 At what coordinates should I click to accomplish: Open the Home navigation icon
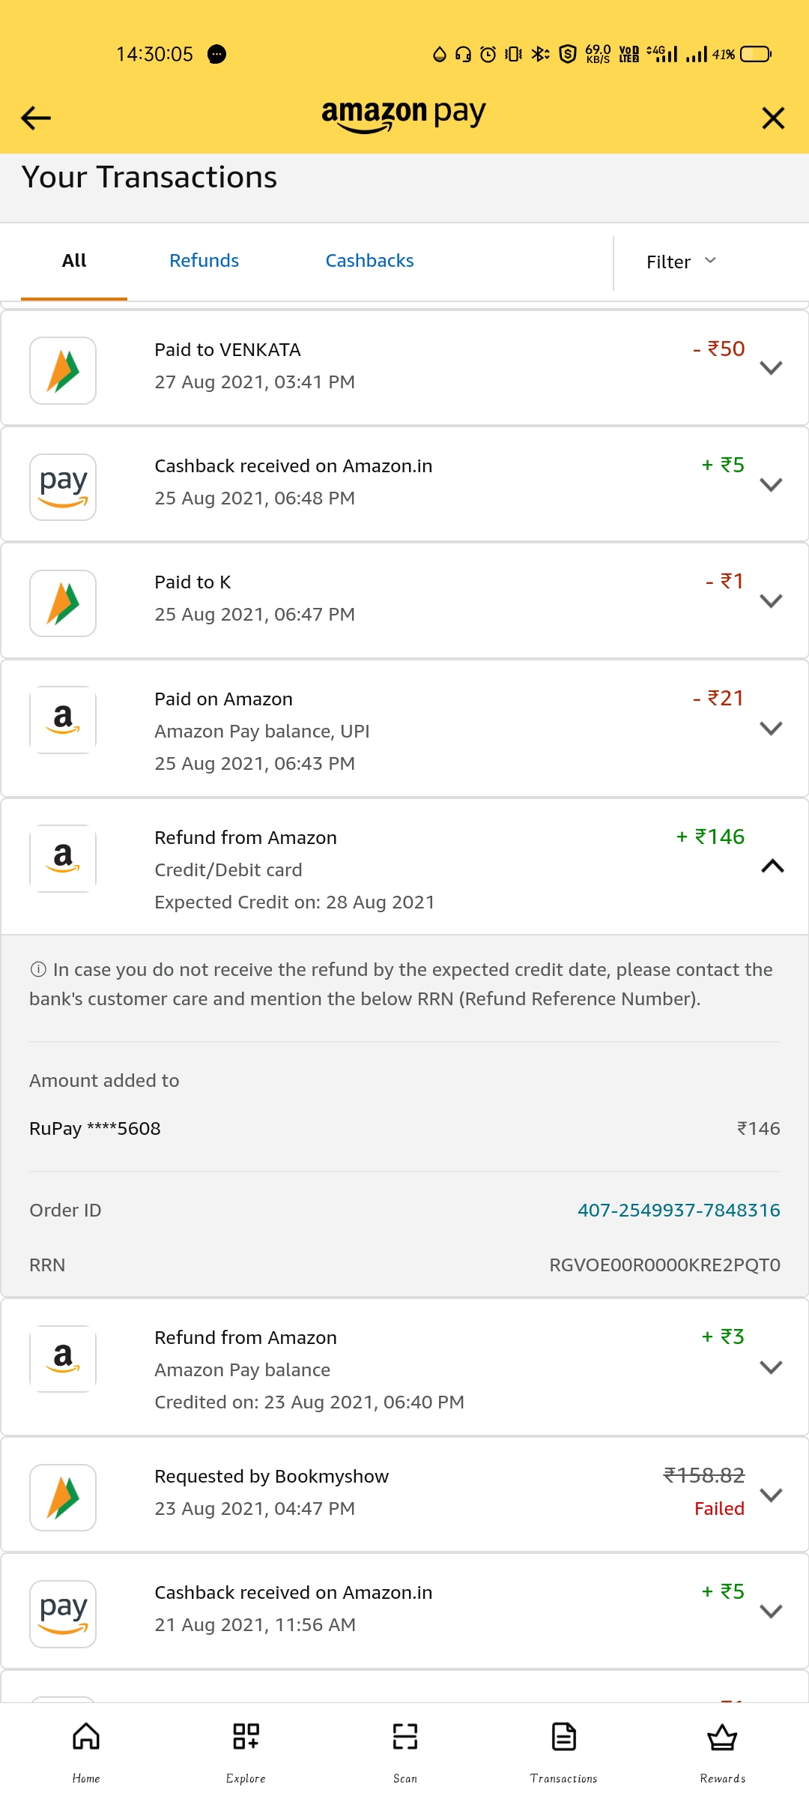(86, 1737)
